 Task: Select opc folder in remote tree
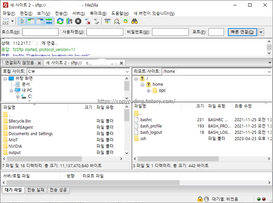tap(162, 91)
